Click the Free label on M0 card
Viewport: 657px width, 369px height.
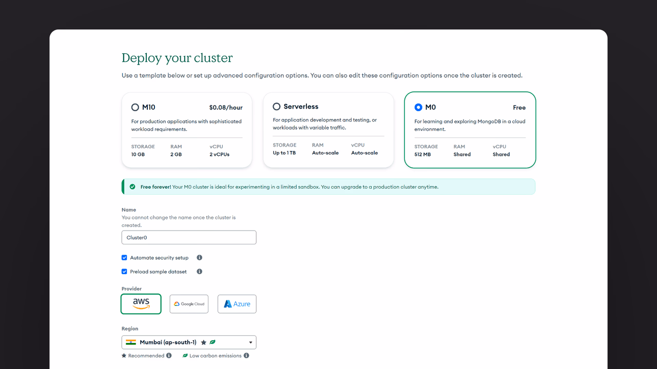519,108
